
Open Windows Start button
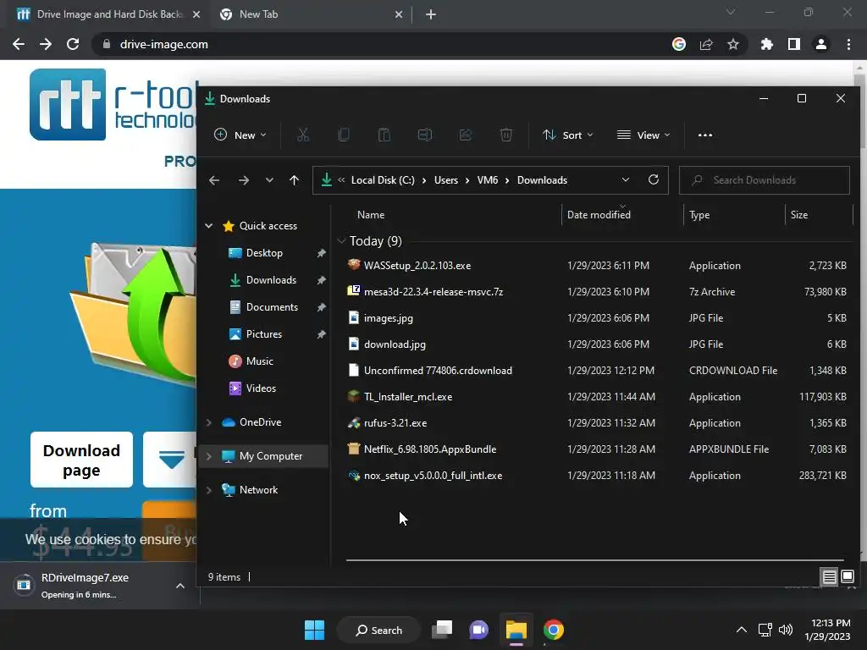click(x=315, y=630)
